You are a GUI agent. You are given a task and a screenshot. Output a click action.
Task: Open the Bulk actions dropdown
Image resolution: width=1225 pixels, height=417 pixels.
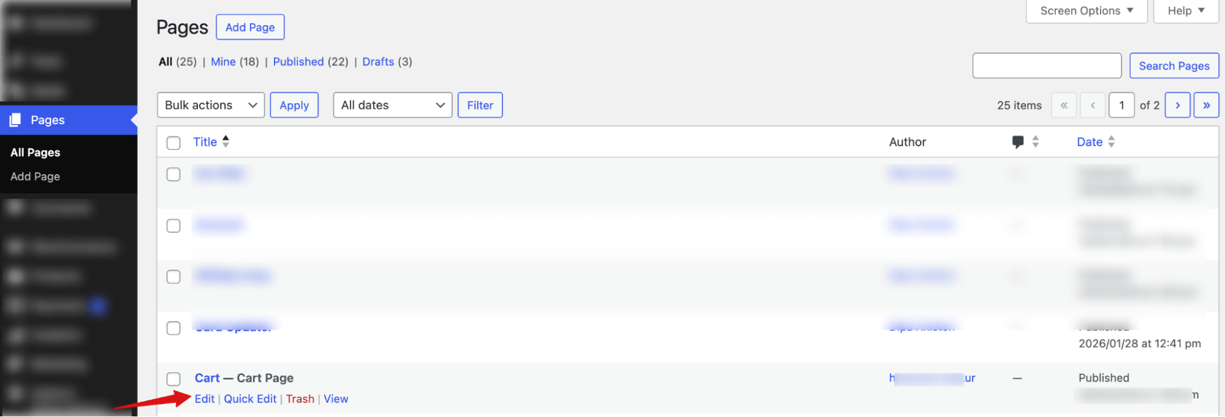(211, 105)
